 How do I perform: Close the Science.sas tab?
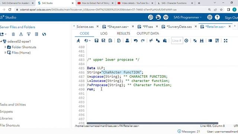[97, 26]
